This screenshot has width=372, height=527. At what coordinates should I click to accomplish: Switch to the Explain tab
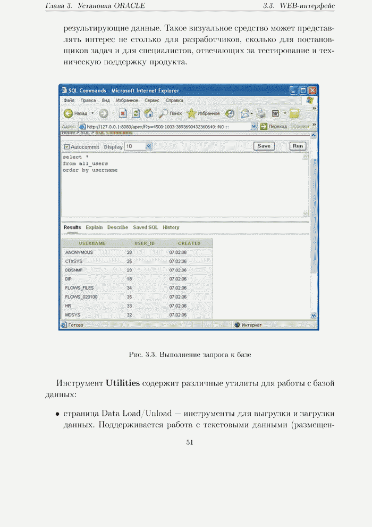[x=94, y=227]
